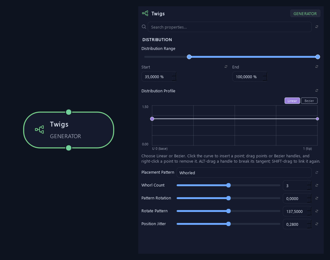Click the End value stepper arrows
The height and width of the screenshot is (260, 330).
coord(265,77)
